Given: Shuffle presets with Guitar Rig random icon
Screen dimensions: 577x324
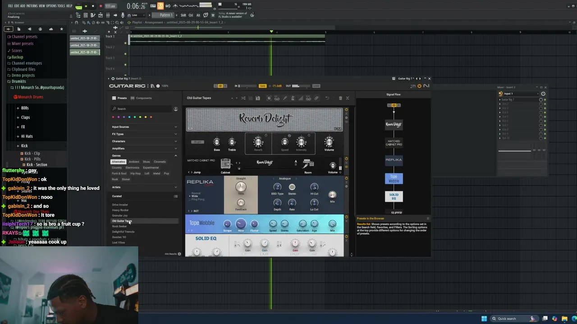Looking at the screenshot, I should coord(243,98).
